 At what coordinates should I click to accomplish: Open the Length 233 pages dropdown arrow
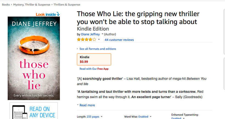(x=102, y=117)
